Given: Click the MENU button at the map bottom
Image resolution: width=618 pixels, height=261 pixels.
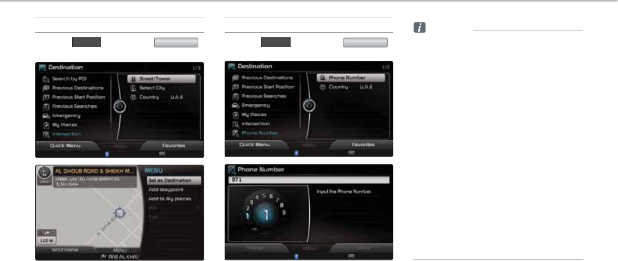Looking at the screenshot, I should coord(120,250).
